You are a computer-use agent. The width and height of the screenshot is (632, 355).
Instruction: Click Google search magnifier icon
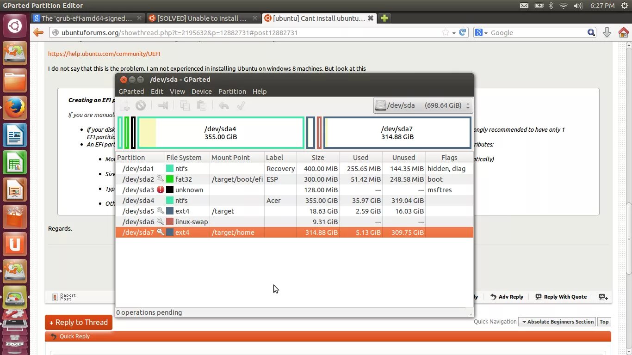pyautogui.click(x=591, y=32)
